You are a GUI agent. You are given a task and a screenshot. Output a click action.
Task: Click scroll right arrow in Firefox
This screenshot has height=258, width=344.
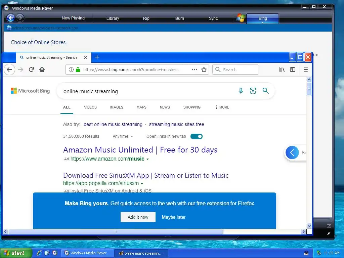pyautogui.click(x=303, y=231)
